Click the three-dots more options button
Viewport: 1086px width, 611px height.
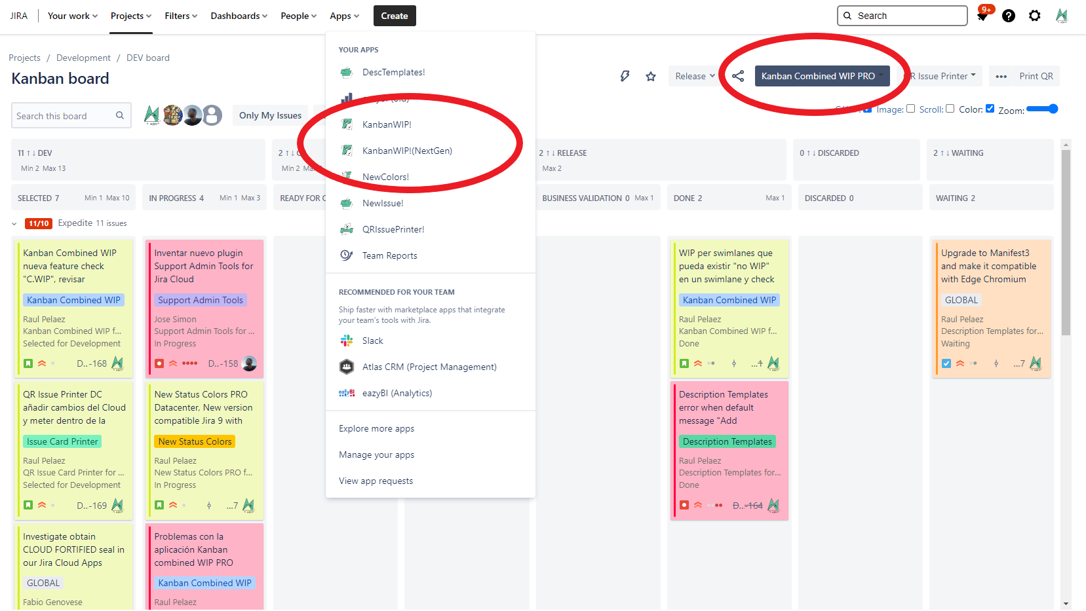(1001, 77)
